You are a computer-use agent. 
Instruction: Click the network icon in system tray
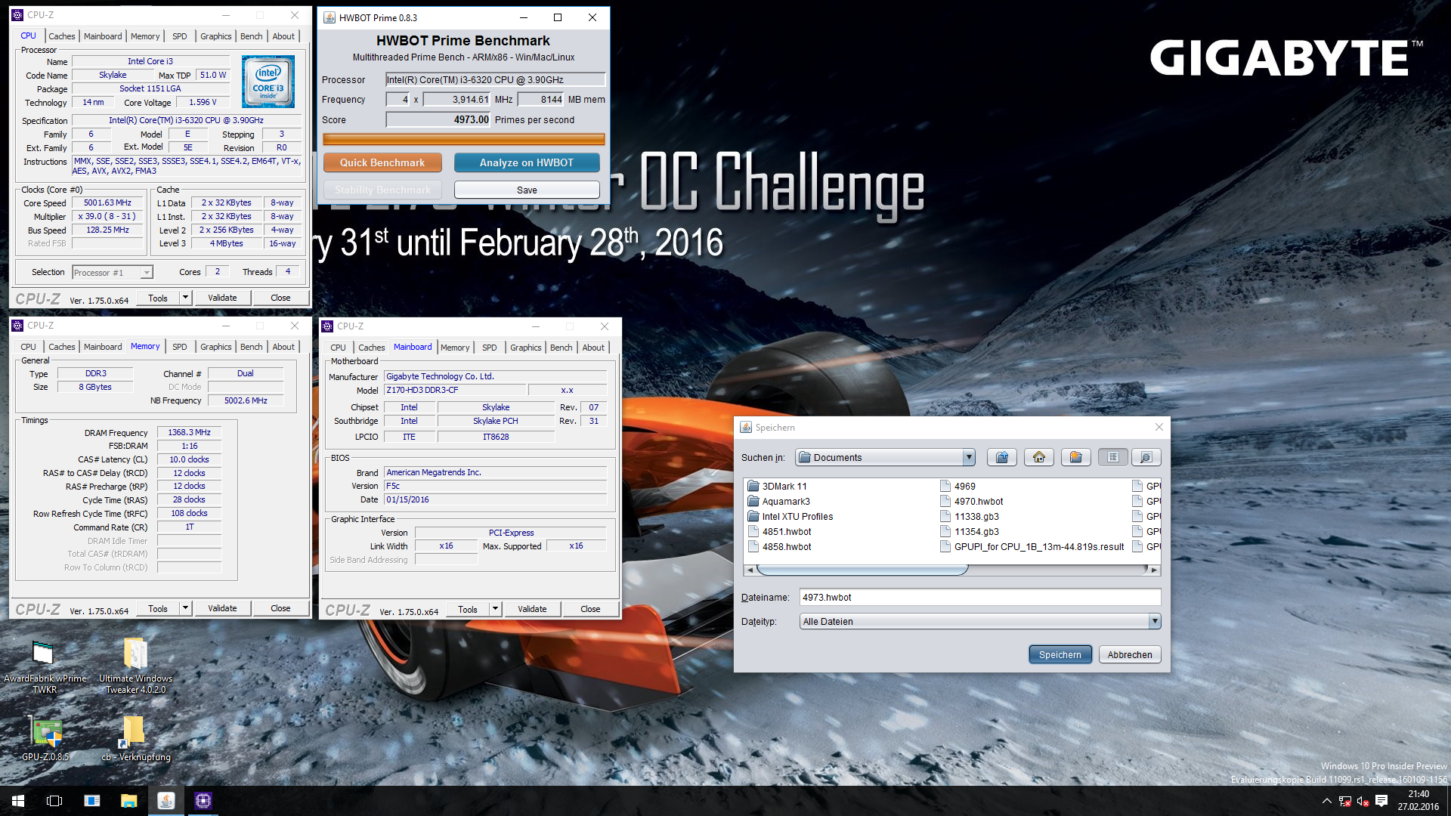point(1344,801)
